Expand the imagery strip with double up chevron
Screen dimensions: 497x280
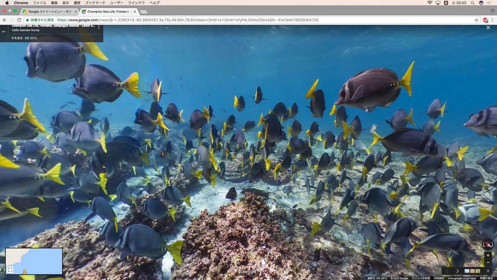[x=488, y=271]
